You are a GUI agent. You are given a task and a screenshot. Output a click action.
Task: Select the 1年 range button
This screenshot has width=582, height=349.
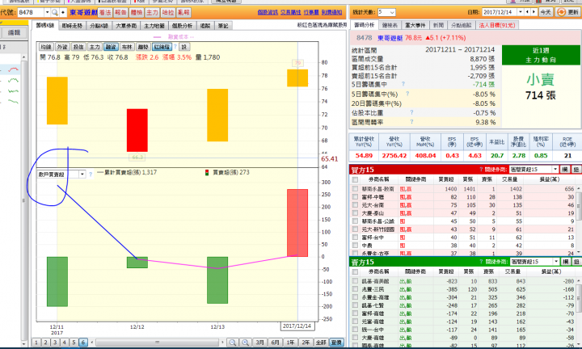coord(290,343)
